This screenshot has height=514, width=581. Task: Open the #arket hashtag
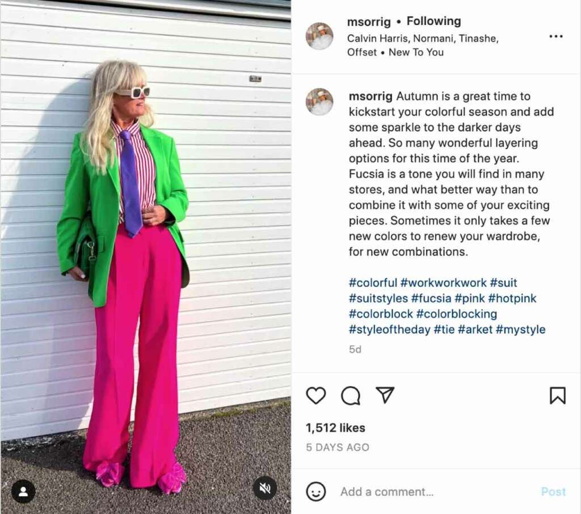475,330
